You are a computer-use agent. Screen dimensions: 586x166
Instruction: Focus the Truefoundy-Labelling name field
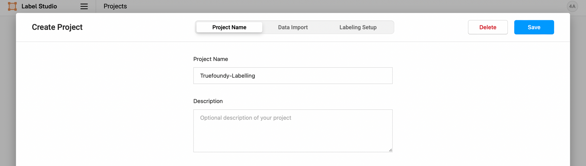click(293, 76)
